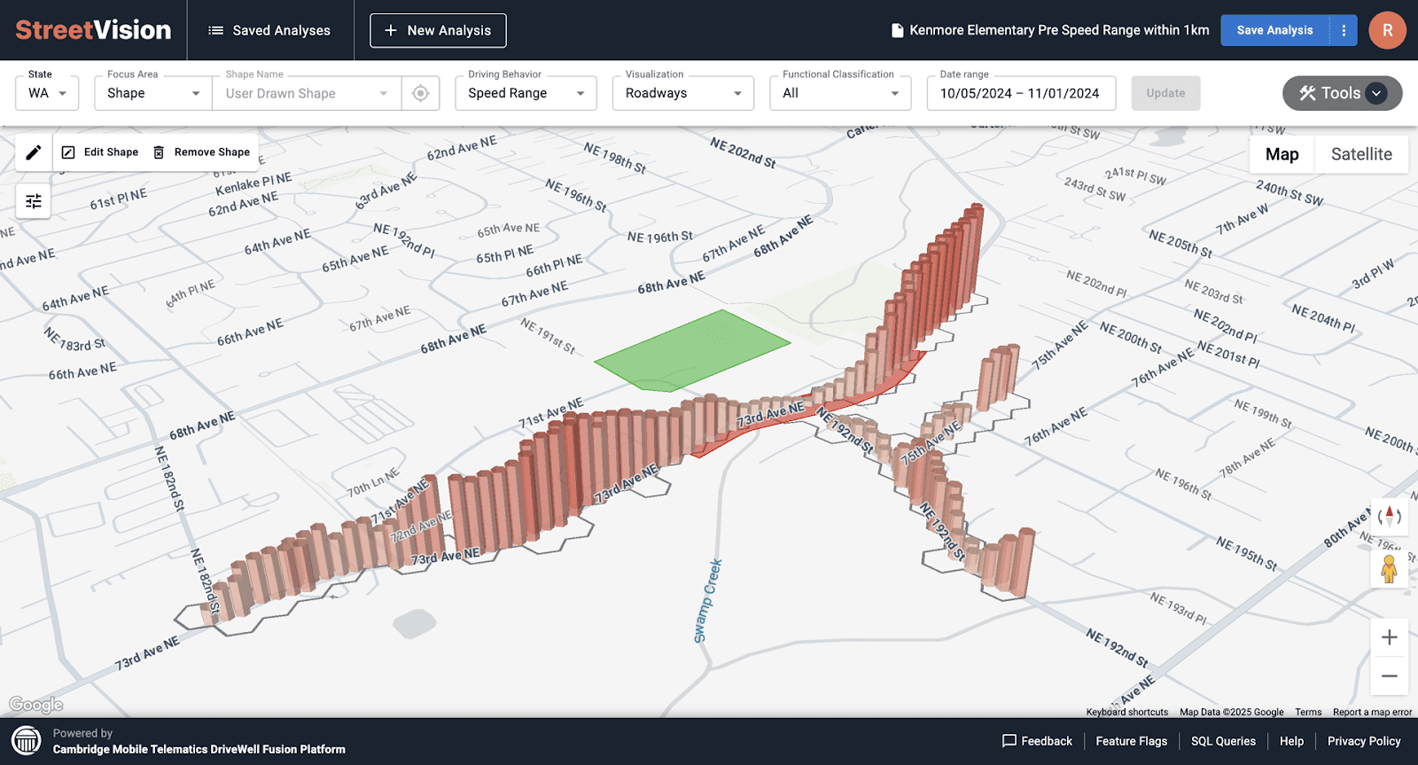Viewport: 1418px width, 765px height.
Task: Click the New Analysis button
Action: coord(438,30)
